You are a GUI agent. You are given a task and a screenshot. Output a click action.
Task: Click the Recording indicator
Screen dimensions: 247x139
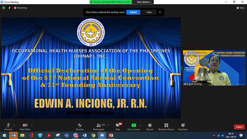pyautogui.click(x=20, y=8)
